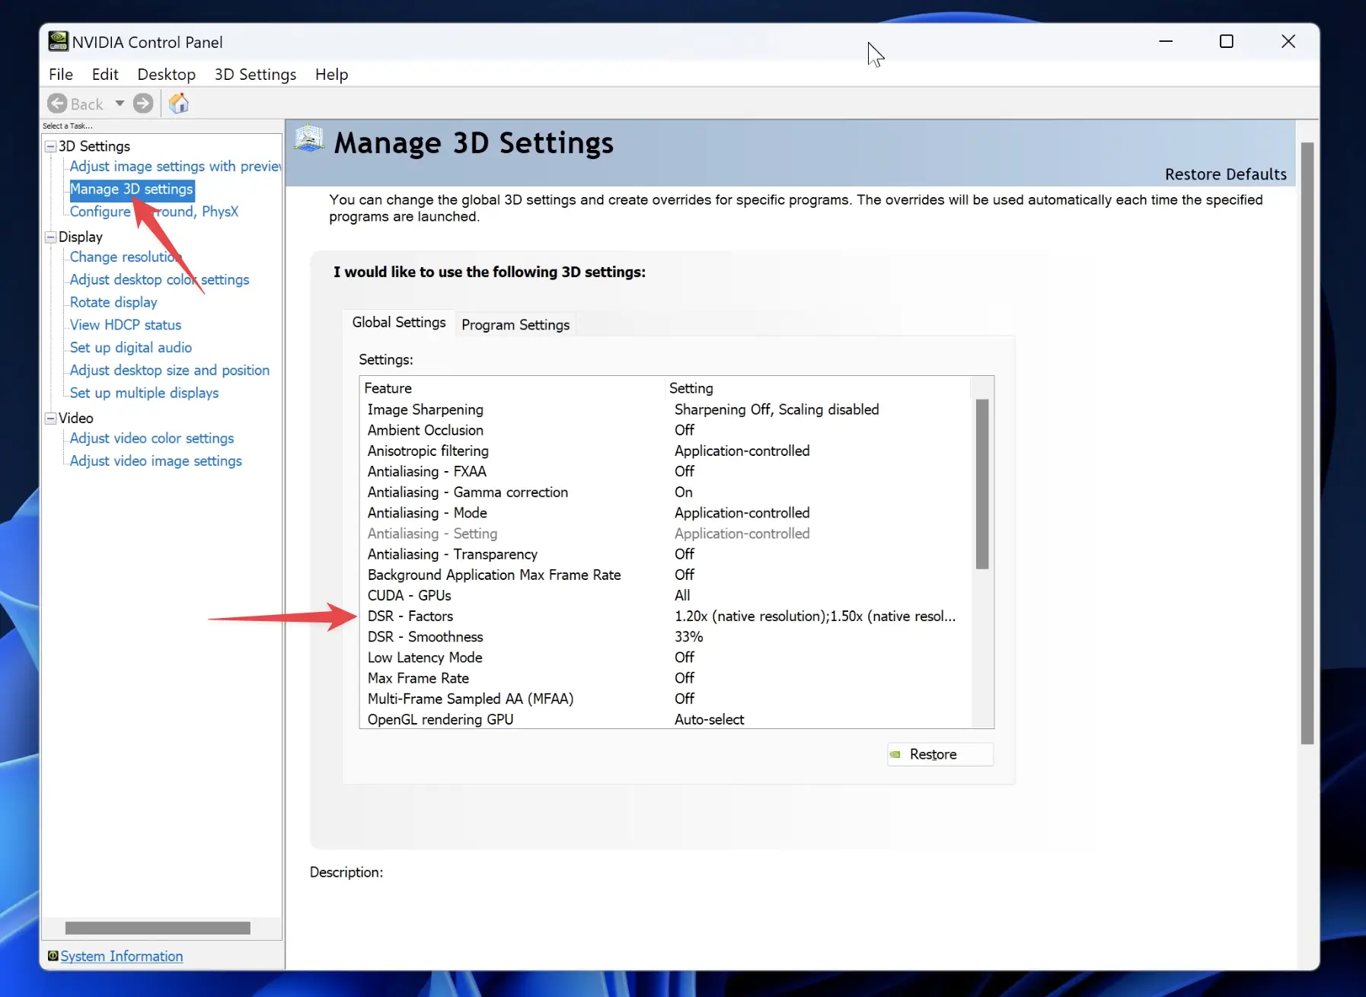Viewport: 1366px width, 997px height.
Task: Click Sharpening Off, Scaling disabled value
Action: [777, 409]
